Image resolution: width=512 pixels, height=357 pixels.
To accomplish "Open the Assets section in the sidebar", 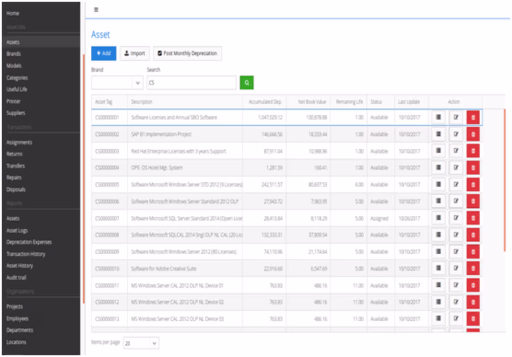I will 13,42.
